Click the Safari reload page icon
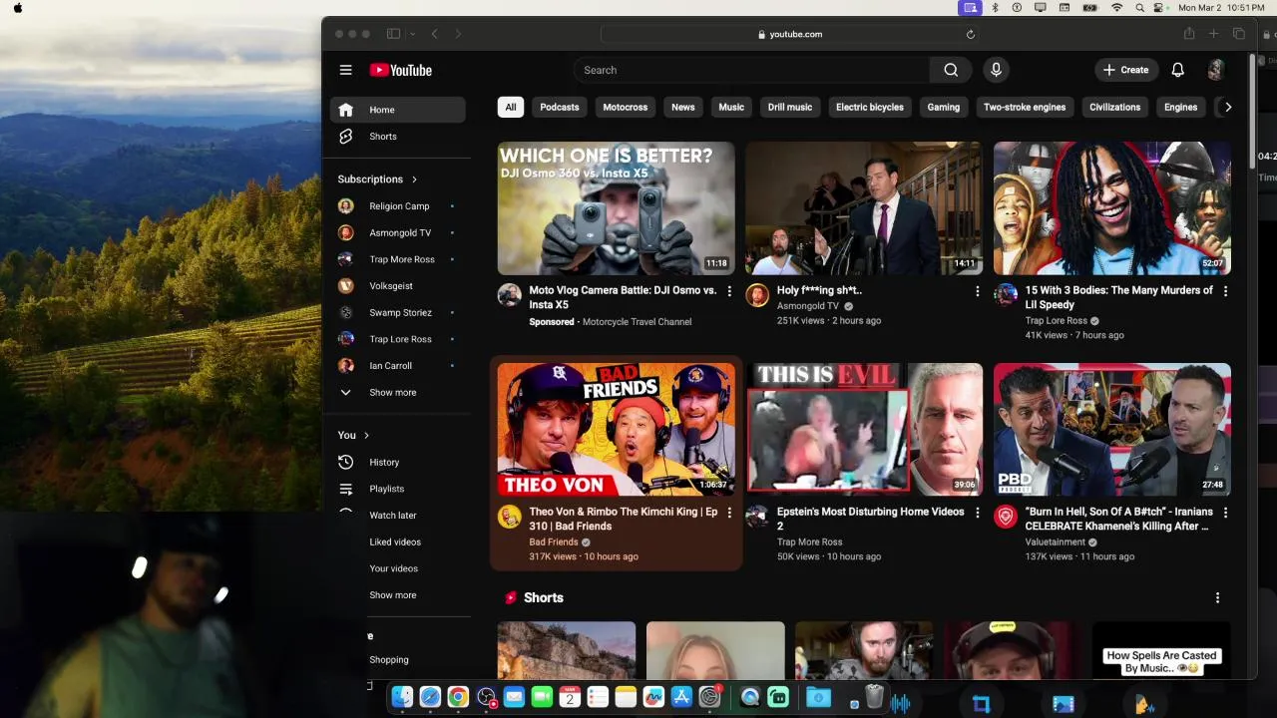1277x718 pixels. [x=970, y=34]
